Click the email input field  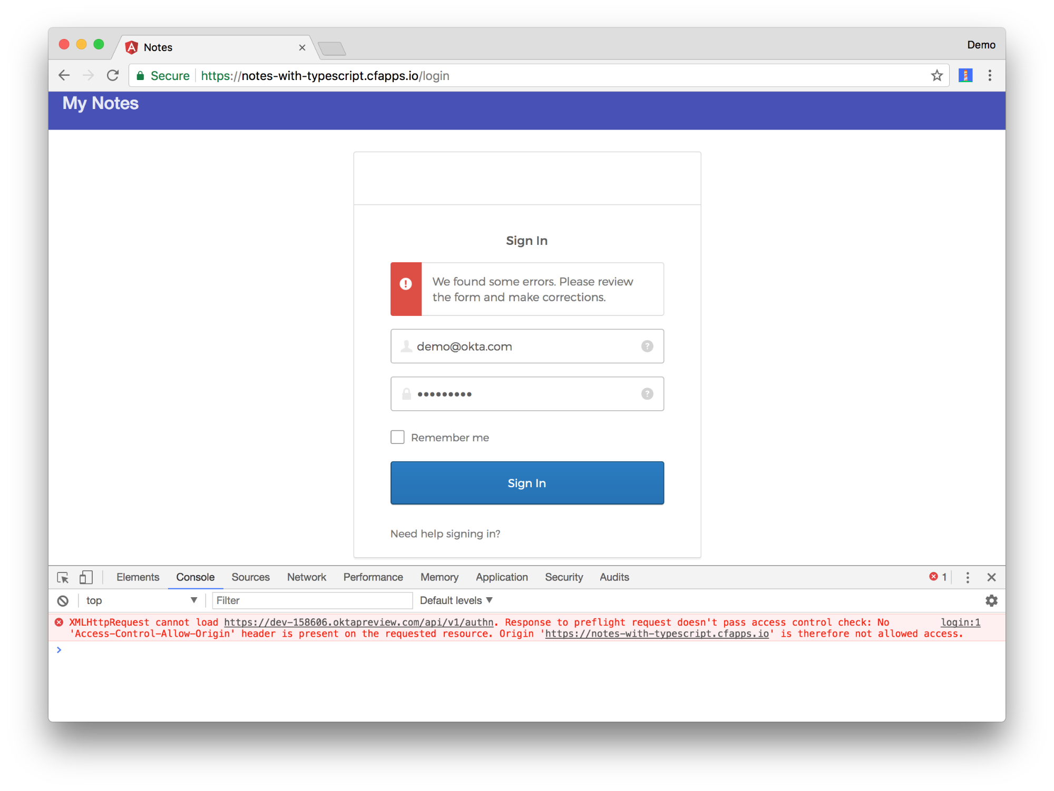click(527, 345)
